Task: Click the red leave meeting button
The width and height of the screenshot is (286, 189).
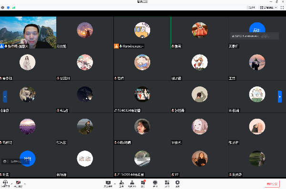Action: (x=272, y=184)
